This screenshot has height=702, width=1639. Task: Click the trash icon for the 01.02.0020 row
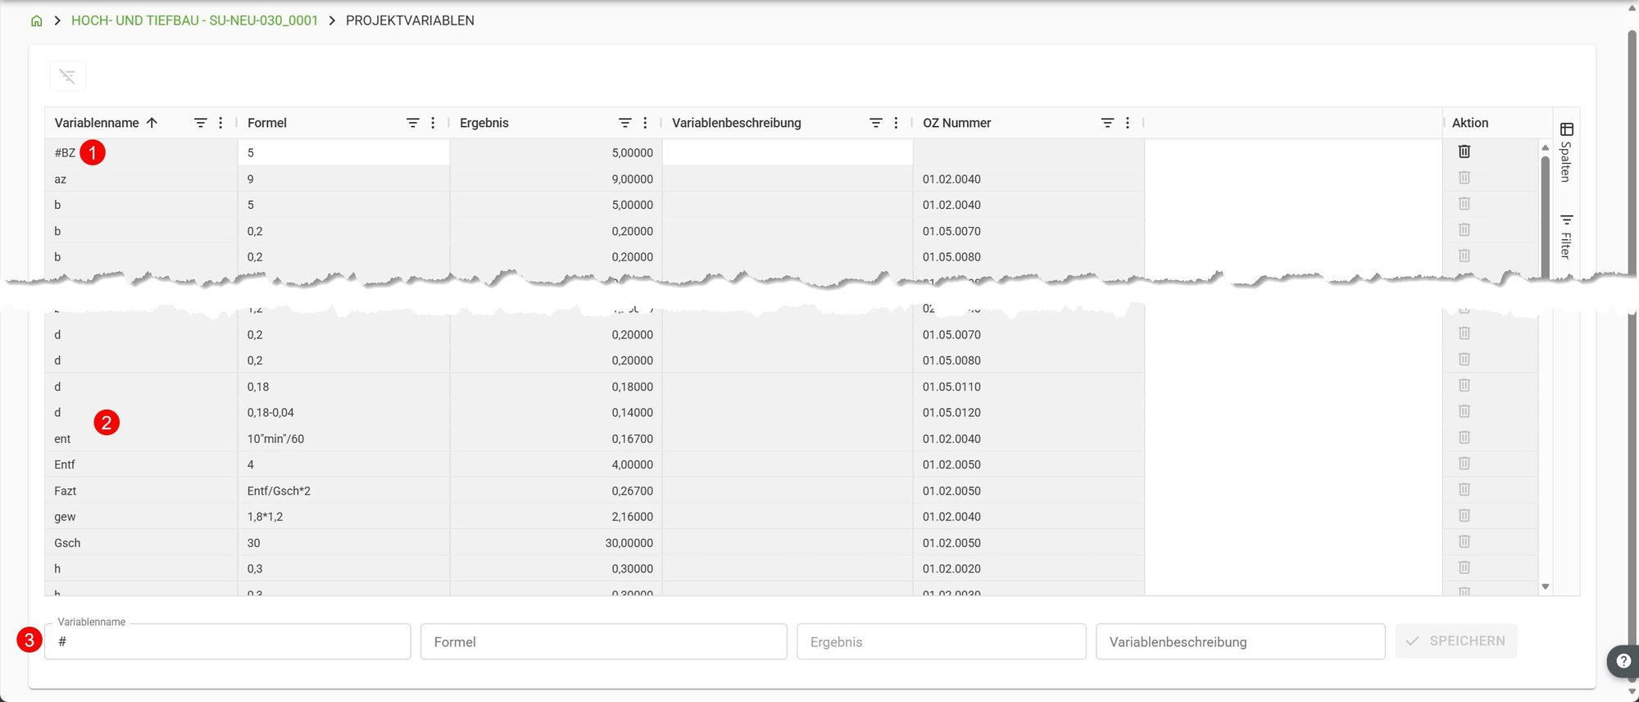(x=1464, y=568)
